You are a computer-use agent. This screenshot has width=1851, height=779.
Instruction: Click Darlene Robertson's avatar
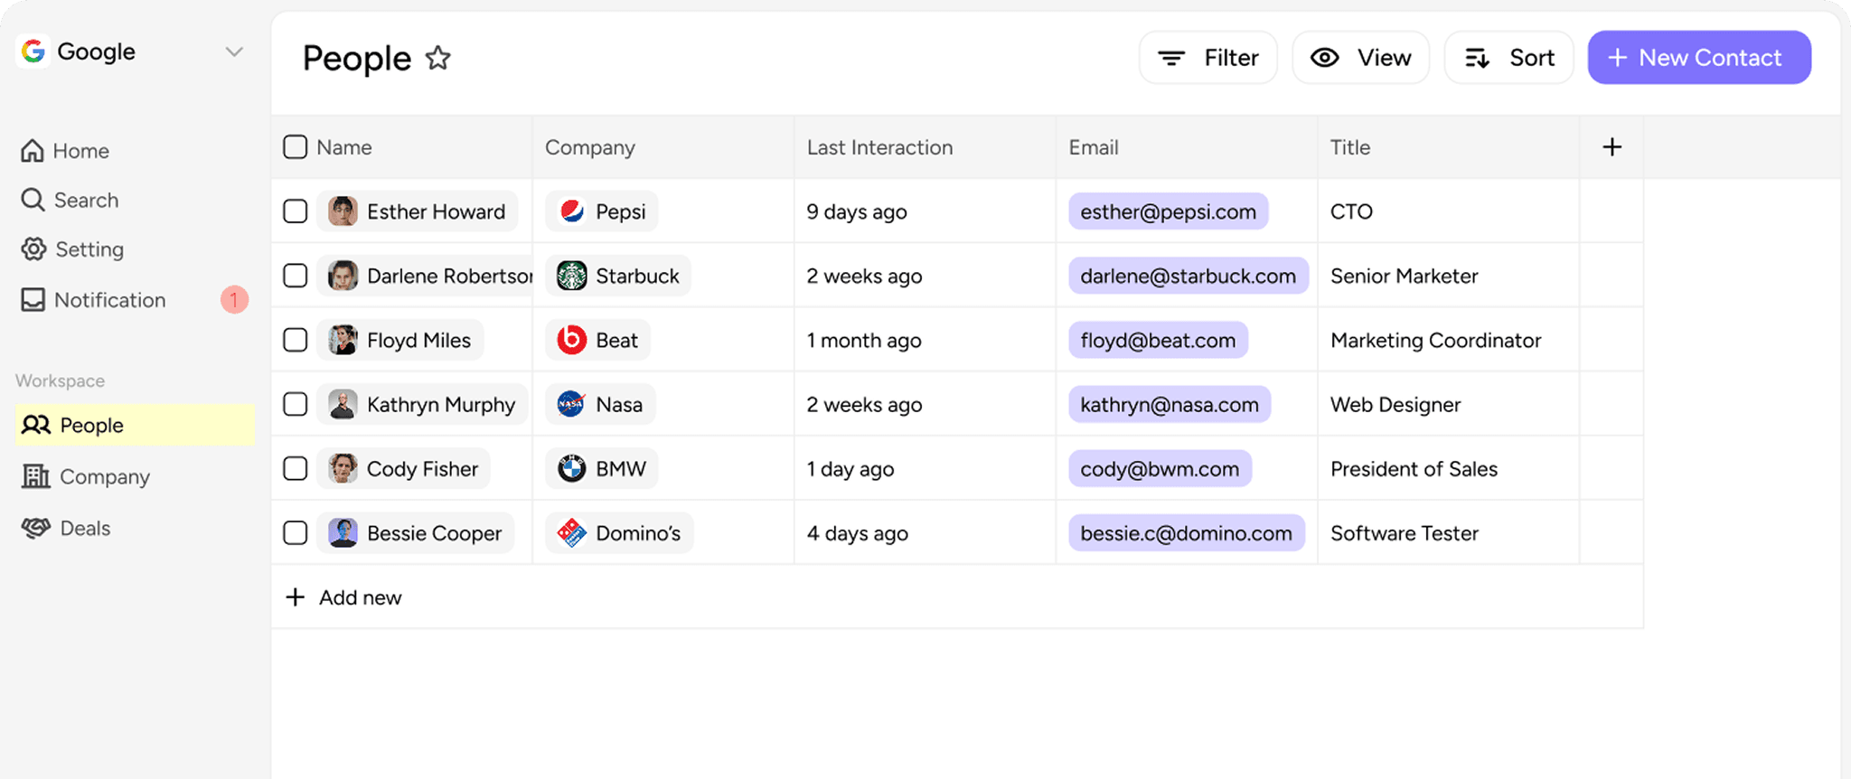coord(343,276)
